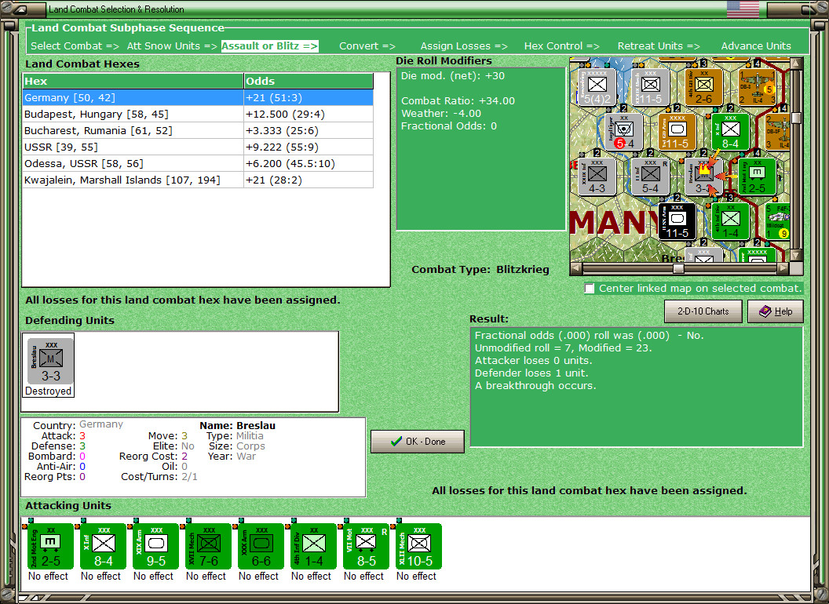Click the map scroll down arrow

796,256
